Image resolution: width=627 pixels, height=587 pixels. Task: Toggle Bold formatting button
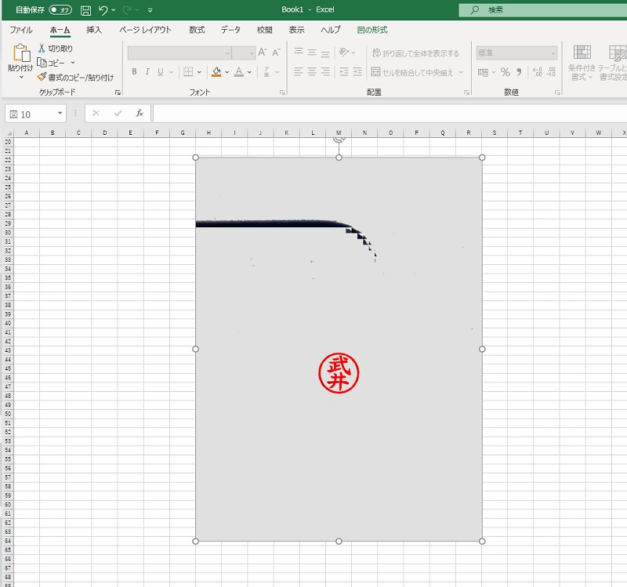(134, 72)
